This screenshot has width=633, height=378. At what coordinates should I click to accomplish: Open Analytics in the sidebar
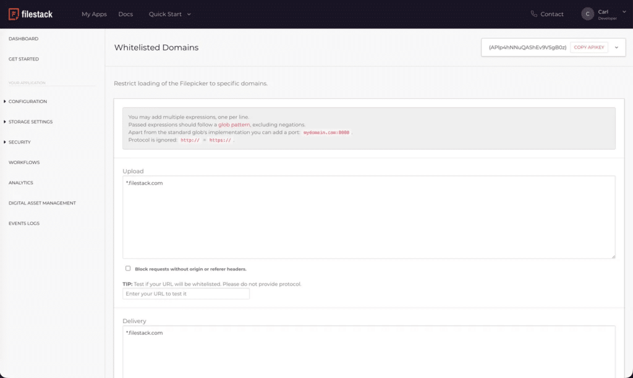(x=21, y=183)
